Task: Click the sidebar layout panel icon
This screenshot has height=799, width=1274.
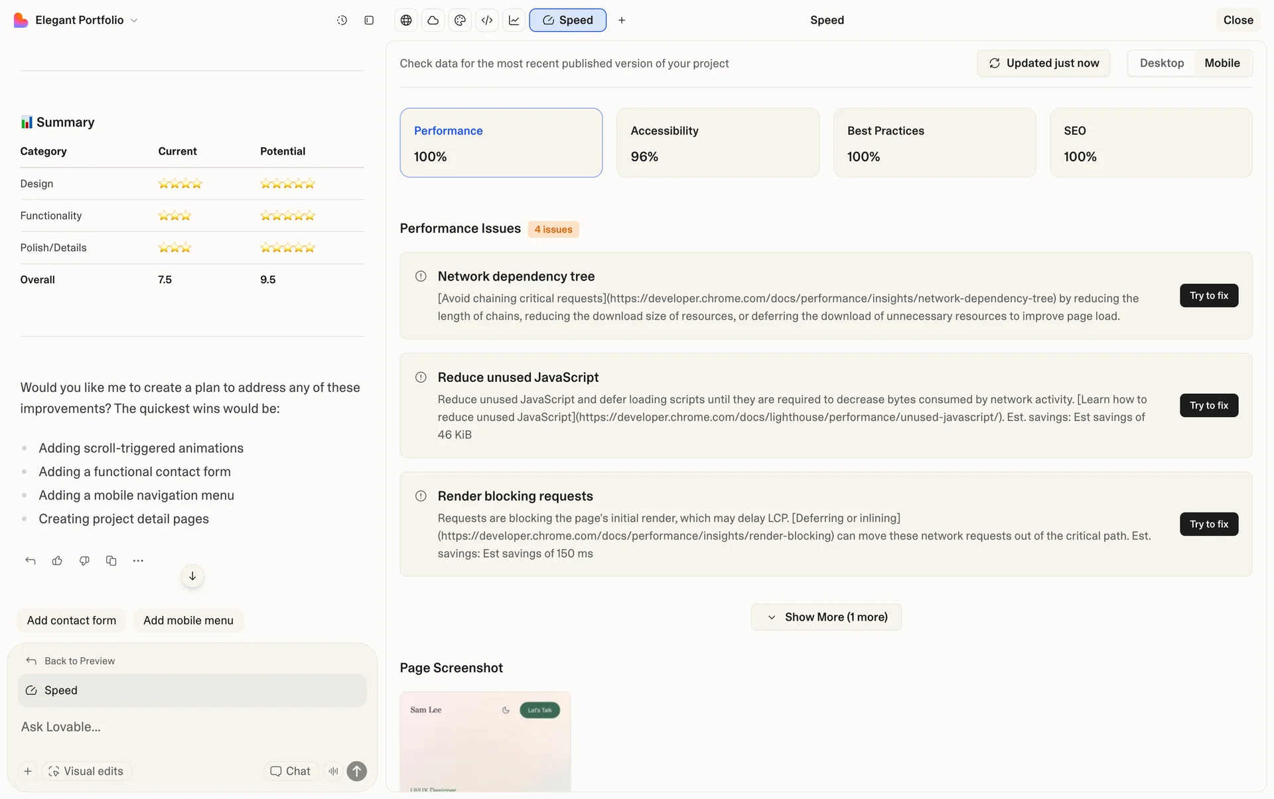Action: click(x=369, y=21)
